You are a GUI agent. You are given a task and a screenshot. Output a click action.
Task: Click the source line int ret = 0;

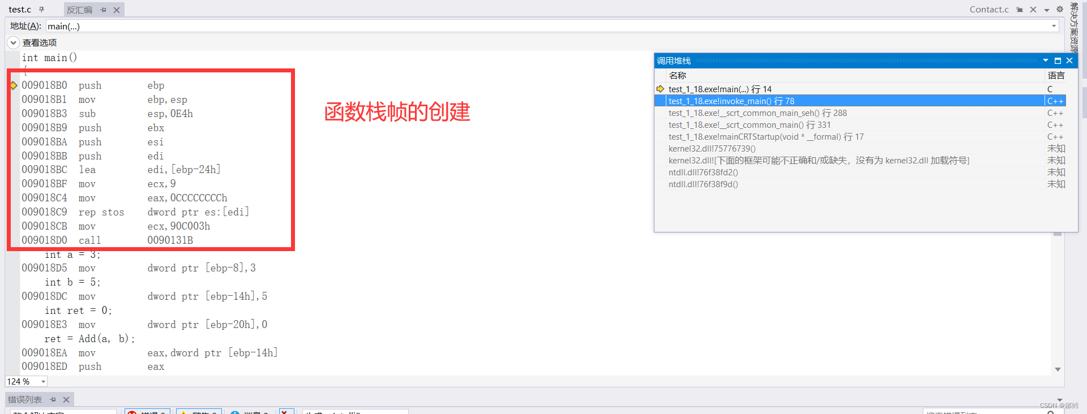78,310
